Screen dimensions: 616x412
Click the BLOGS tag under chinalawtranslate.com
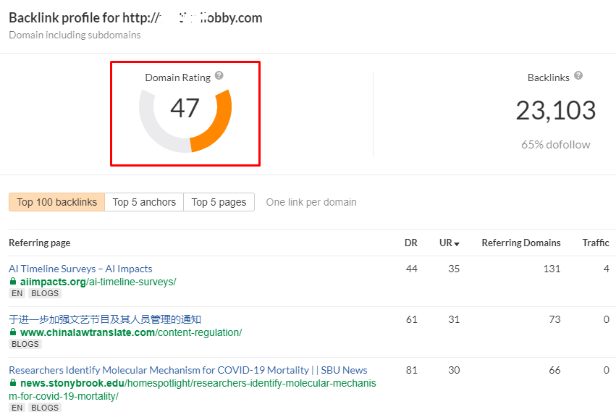[25, 345]
